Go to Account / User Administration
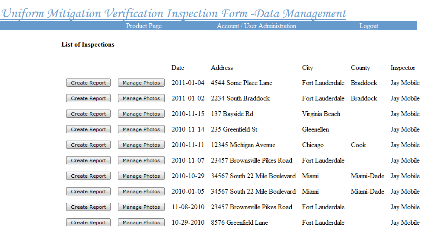The image size is (427, 226). [x=256, y=26]
